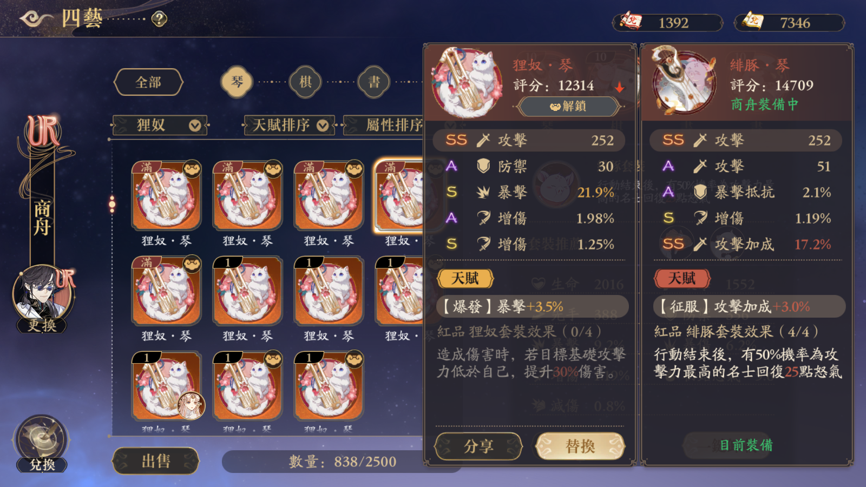Toggle the 琴 category filter
The image size is (866, 487).
pos(237,82)
